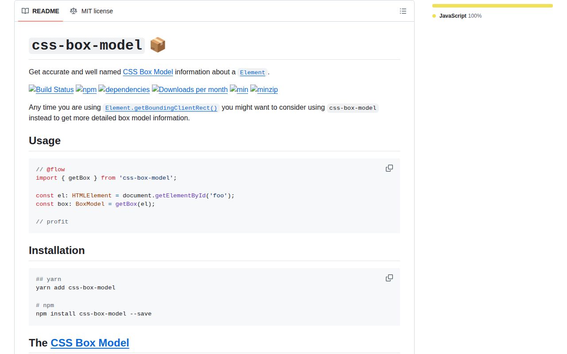The width and height of the screenshot is (567, 354).
Task: Open the README tab
Action: point(40,11)
